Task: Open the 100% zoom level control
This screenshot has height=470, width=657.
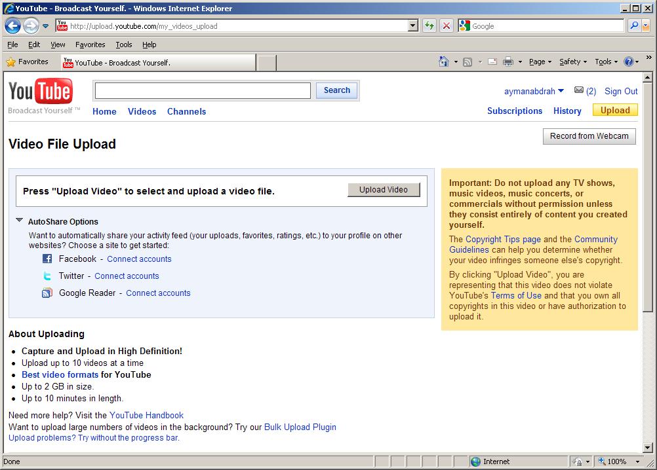Action: coord(619,461)
